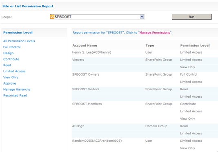Click User type for Henry S. Lee
218x152 pixels.
(149, 52)
